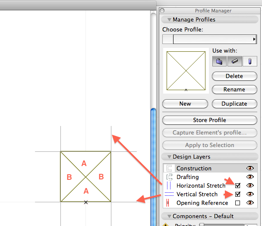Click the Vertical Stretch dashed-lines icon
This screenshot has width=262, height=226.
point(169,194)
